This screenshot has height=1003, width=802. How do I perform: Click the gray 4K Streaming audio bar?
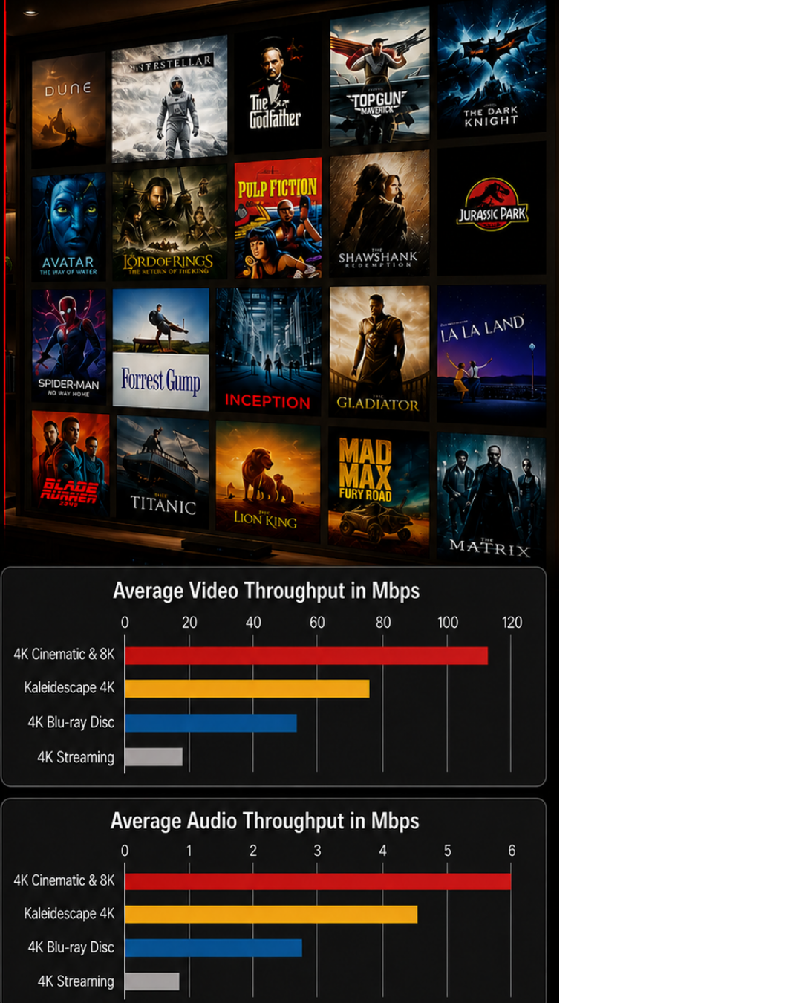[151, 981]
